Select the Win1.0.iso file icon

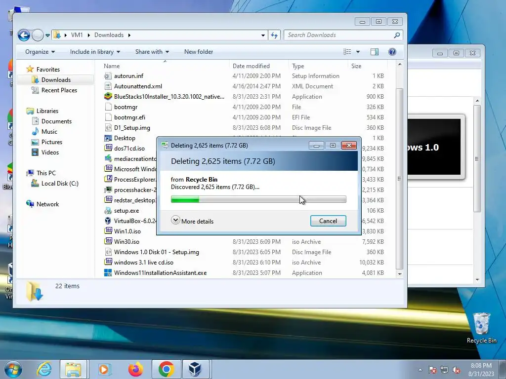pos(108,231)
